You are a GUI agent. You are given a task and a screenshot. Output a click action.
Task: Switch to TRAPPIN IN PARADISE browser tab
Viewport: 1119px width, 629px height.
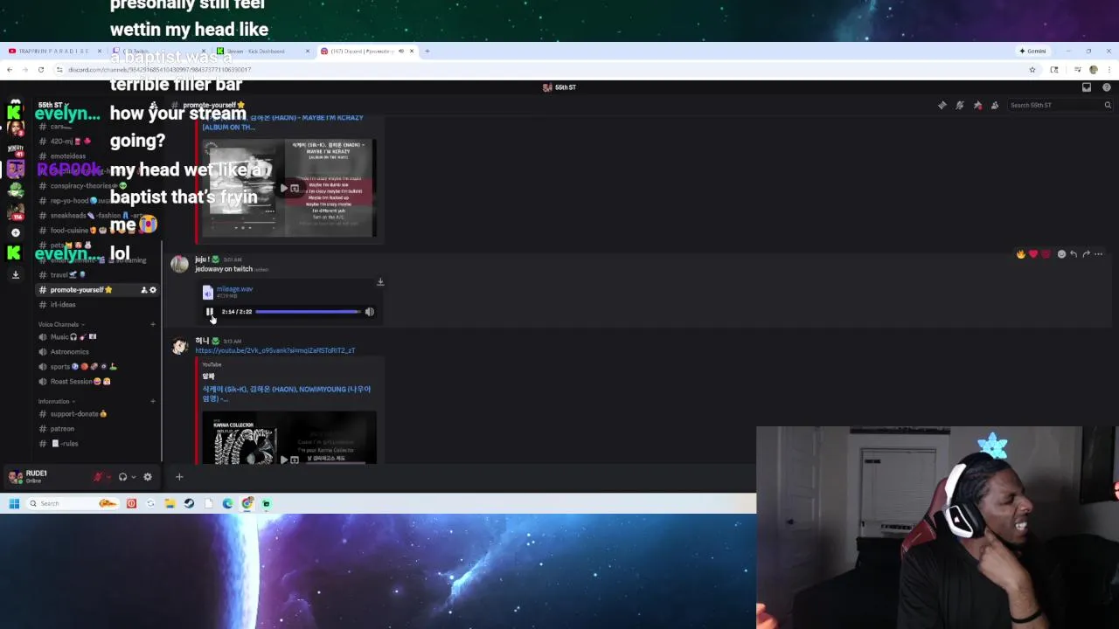(x=54, y=51)
